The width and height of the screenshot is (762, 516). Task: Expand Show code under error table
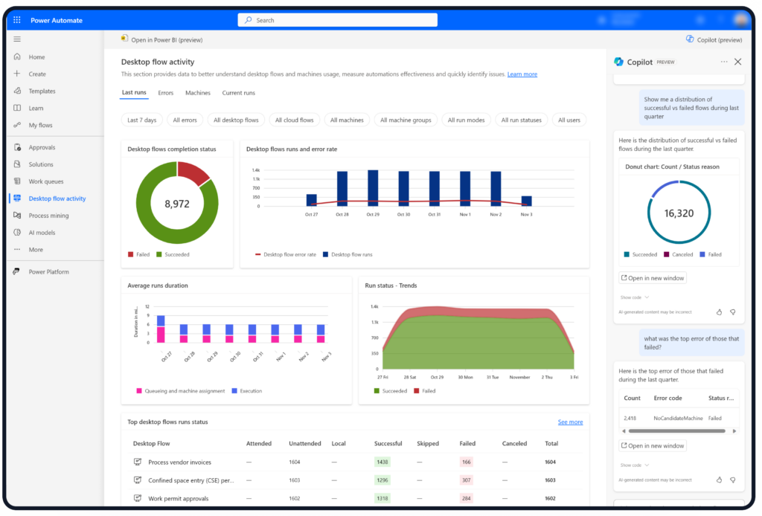pos(634,465)
